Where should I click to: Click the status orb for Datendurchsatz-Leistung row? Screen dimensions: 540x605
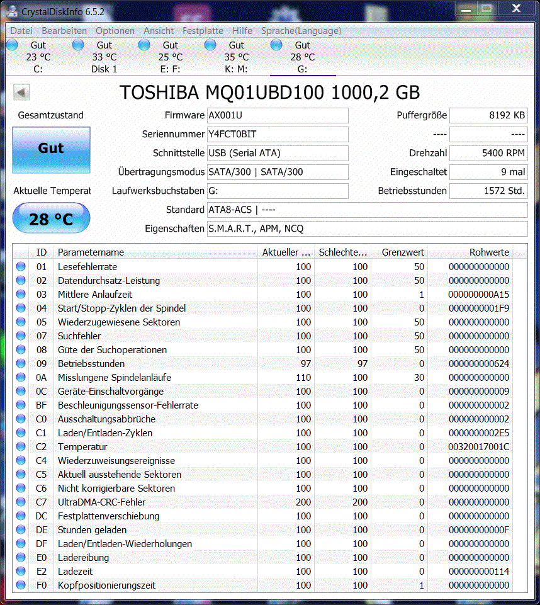(x=21, y=280)
